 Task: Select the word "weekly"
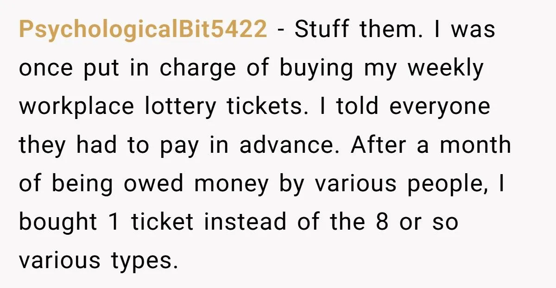pos(445,69)
